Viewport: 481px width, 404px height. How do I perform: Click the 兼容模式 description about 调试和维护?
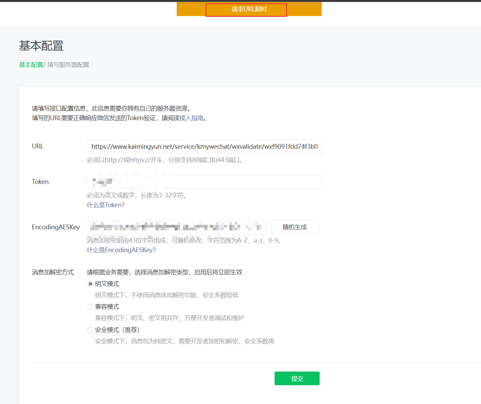pos(170,318)
